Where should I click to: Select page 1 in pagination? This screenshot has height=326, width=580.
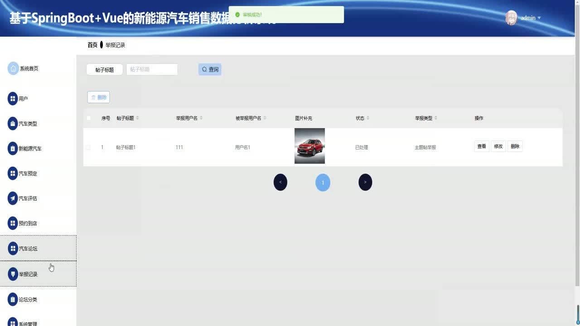pos(323,182)
